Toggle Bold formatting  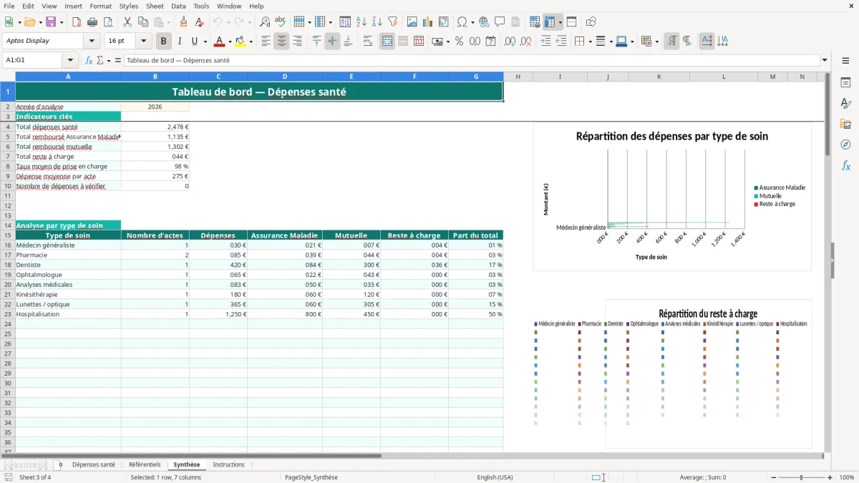coord(164,42)
